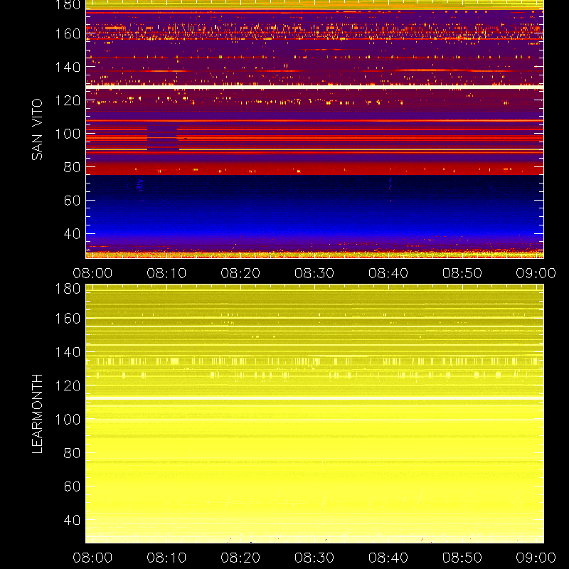Image resolution: width=569 pixels, height=569 pixels.
Task: Choose the 08:20 time label under Learmonth plot
Action: [x=240, y=558]
